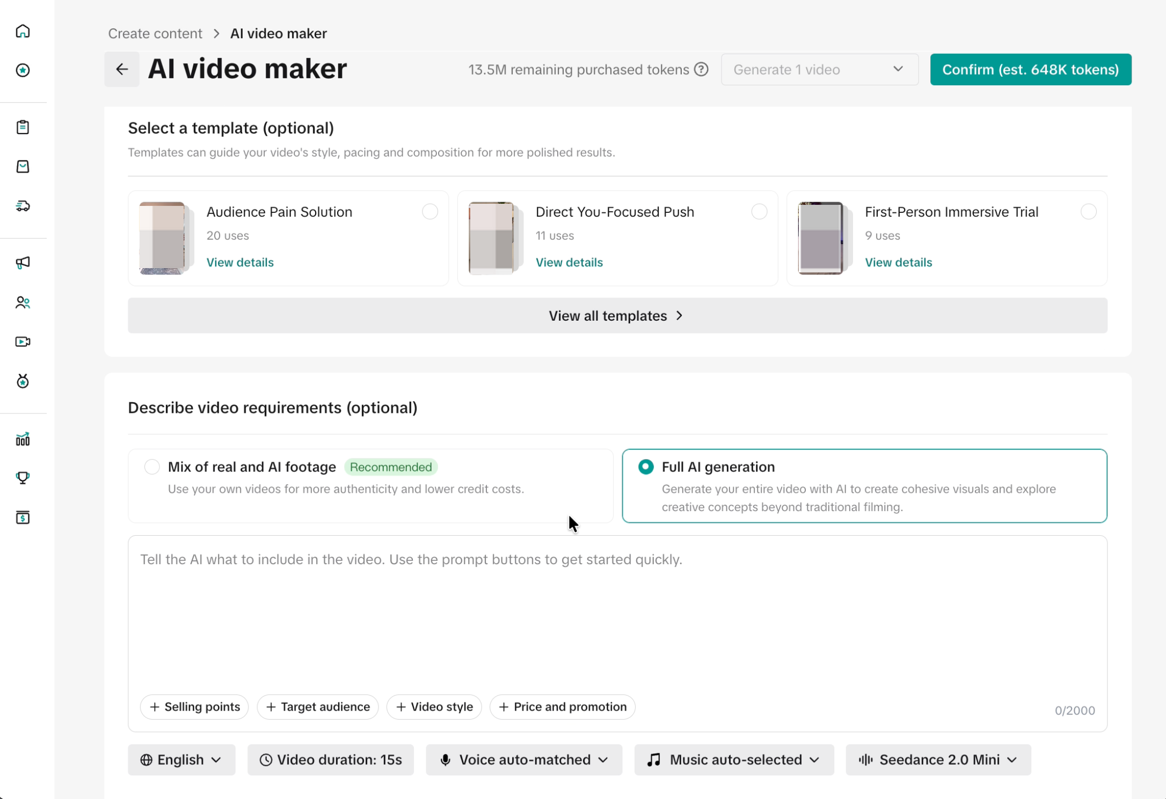Open the delivery truck shipping sidebar icon
Screen dimensions: 1166x799
click(23, 206)
